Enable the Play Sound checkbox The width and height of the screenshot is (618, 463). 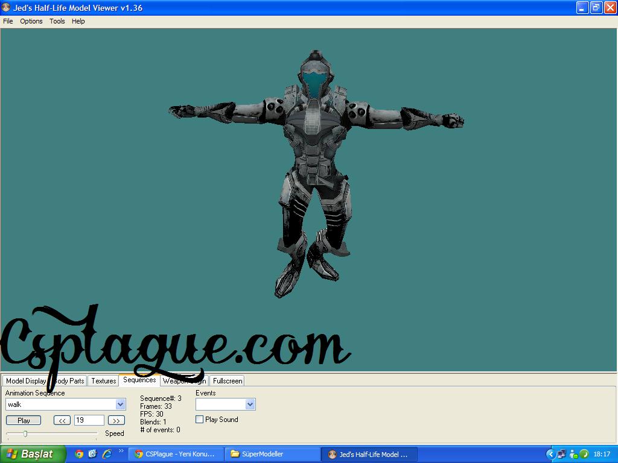point(200,420)
